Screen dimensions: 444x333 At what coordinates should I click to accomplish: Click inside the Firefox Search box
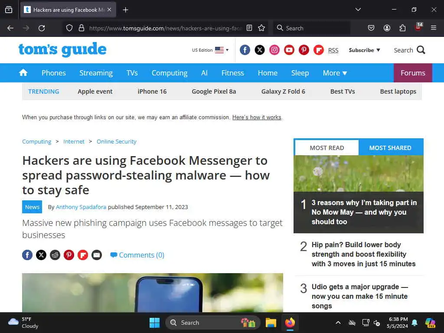point(311,28)
